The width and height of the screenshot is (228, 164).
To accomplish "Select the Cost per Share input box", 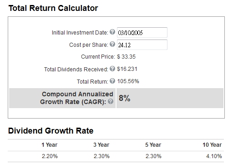I will click(x=142, y=45).
